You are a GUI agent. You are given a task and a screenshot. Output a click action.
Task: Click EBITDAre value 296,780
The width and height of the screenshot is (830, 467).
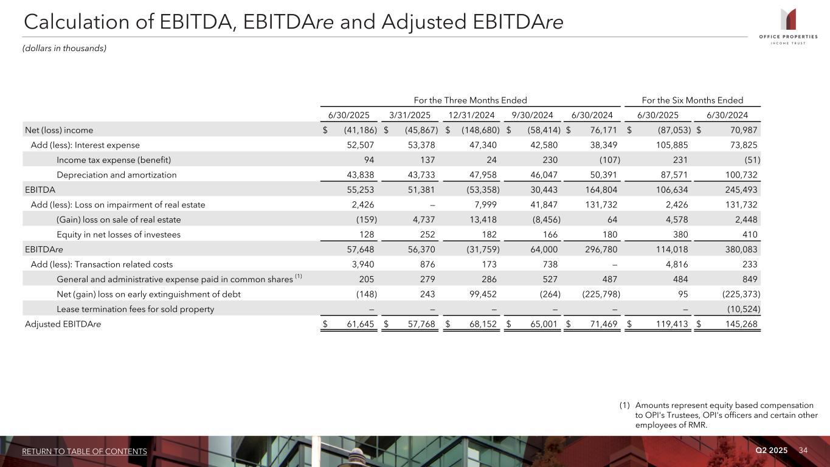pos(600,249)
